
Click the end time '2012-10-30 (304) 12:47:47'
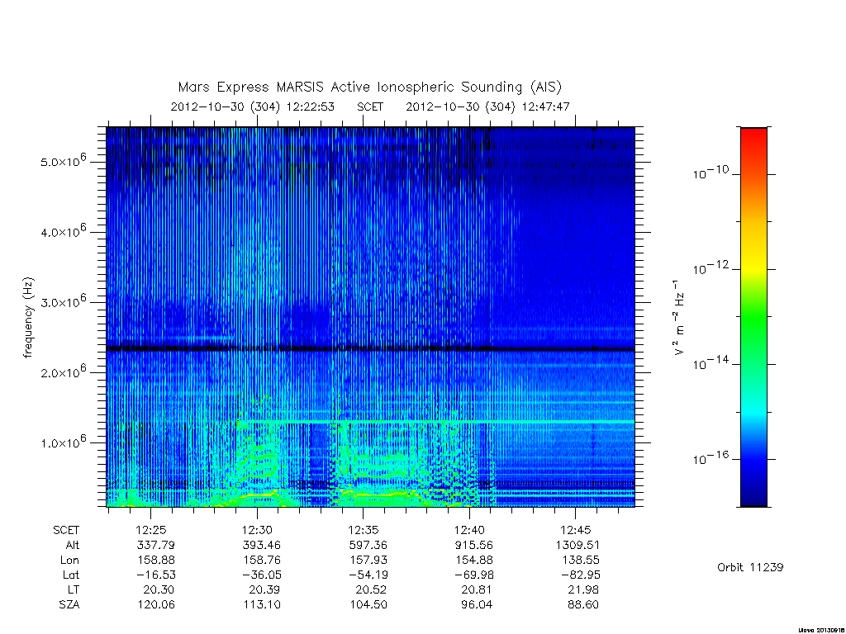(487, 106)
